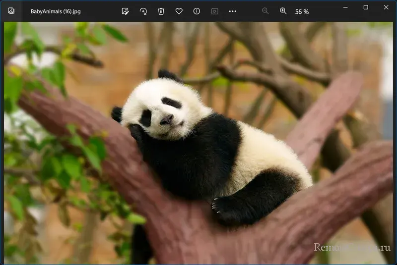Delete the photo using the trash icon

click(x=161, y=11)
